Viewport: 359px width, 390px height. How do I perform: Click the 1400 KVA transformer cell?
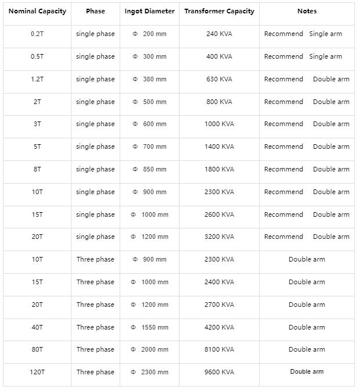pyautogui.click(x=219, y=146)
